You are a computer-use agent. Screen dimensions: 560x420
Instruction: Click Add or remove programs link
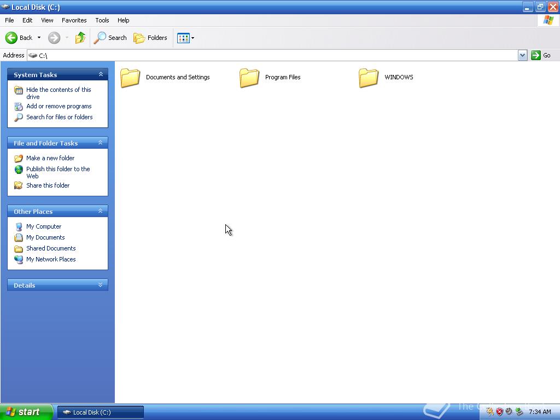pos(59,106)
